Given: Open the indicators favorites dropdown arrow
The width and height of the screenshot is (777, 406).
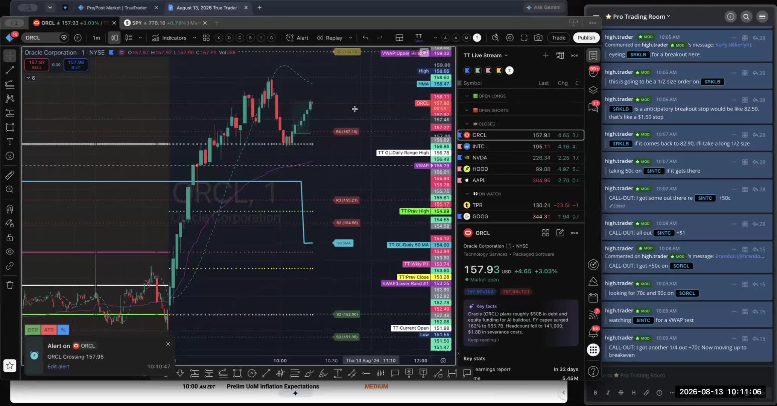Looking at the screenshot, I should click(194, 38).
